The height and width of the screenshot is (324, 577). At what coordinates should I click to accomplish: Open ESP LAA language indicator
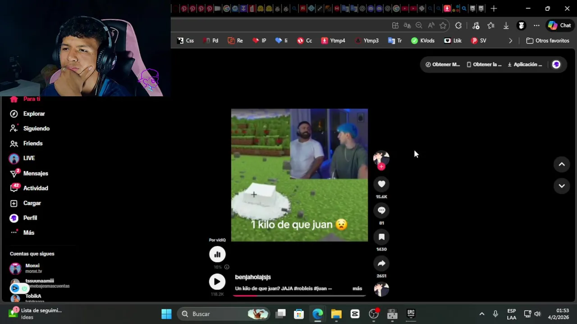coord(511,314)
